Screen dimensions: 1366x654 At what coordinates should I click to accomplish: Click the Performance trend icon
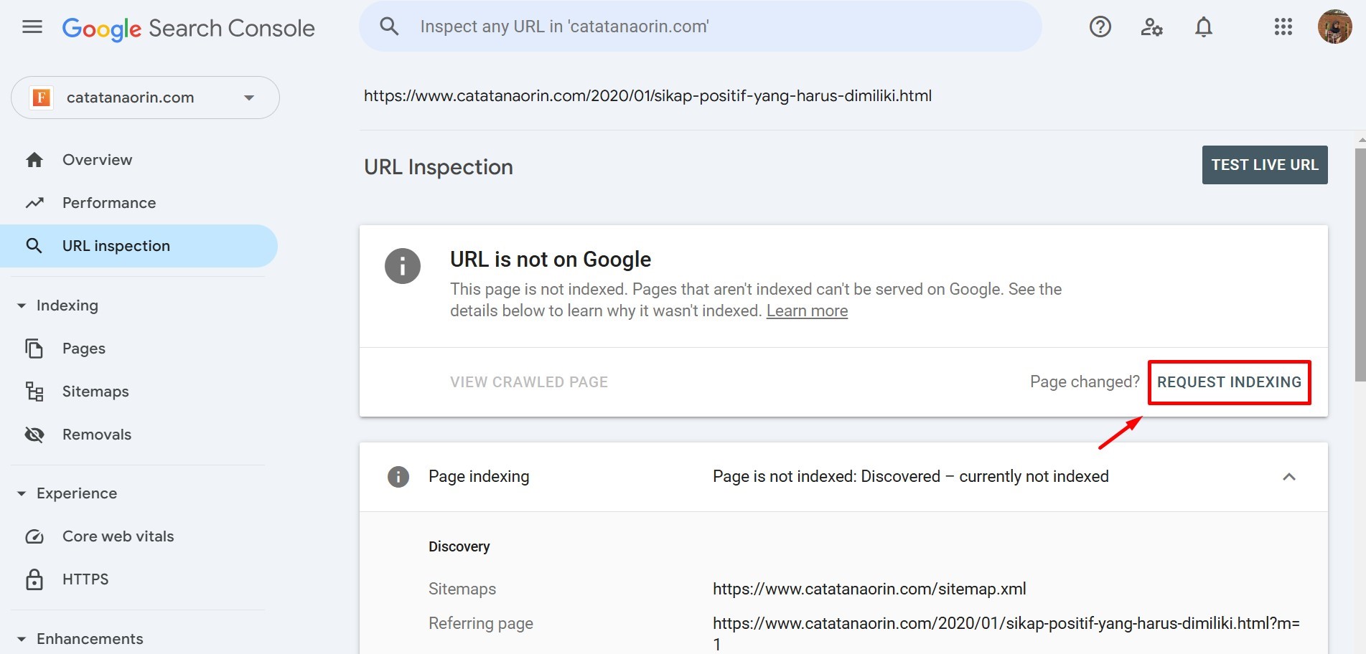point(34,203)
